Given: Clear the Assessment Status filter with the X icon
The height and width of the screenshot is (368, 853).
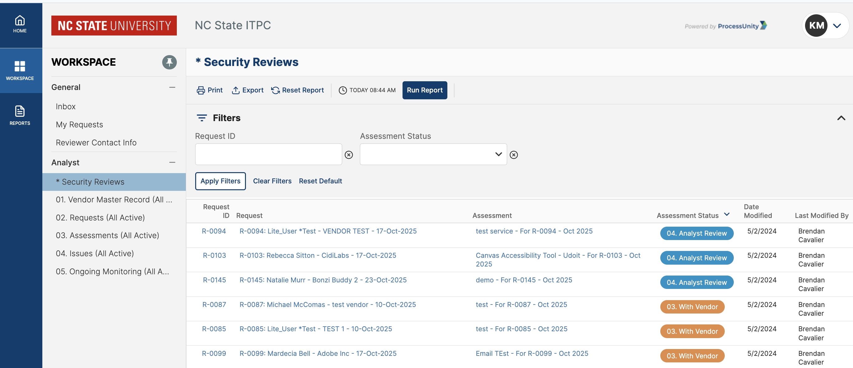Looking at the screenshot, I should coord(514,155).
